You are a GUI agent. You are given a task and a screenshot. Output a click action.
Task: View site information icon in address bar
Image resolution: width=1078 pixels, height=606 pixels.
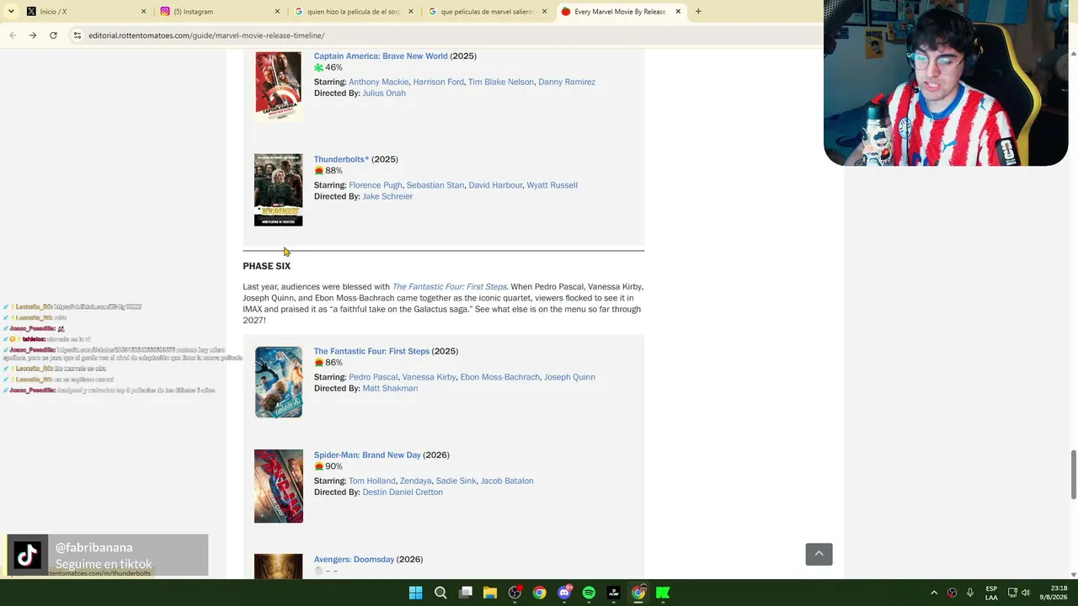[x=77, y=35]
